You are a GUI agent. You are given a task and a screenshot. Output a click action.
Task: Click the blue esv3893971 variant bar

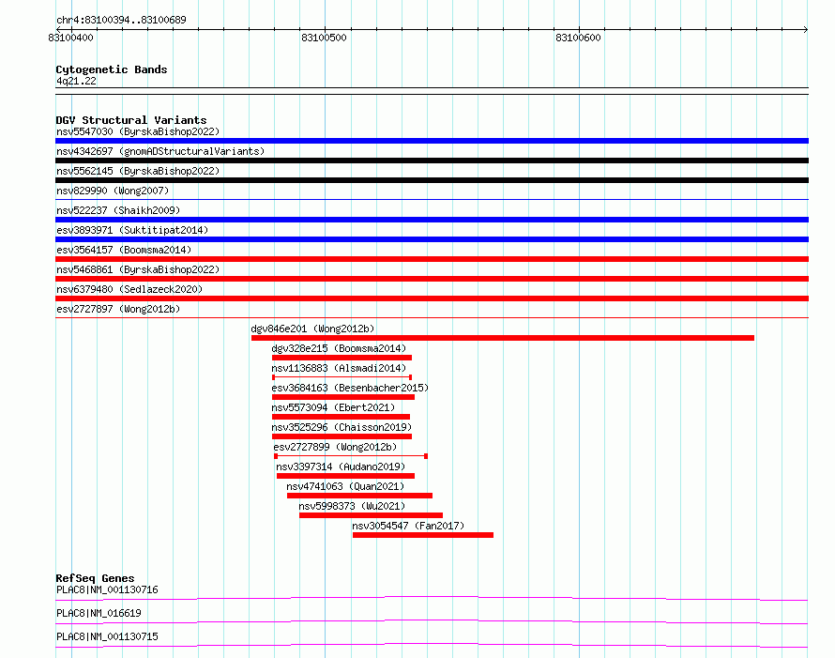432,239
